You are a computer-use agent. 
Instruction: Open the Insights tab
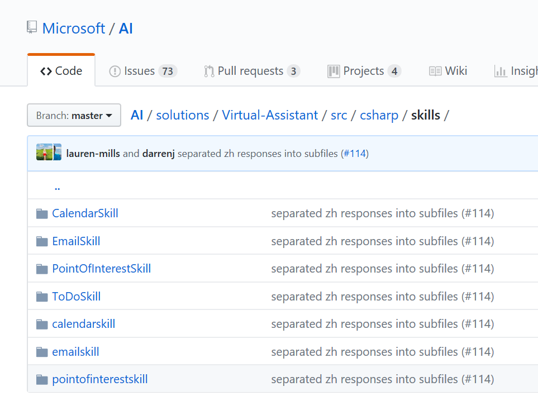516,71
